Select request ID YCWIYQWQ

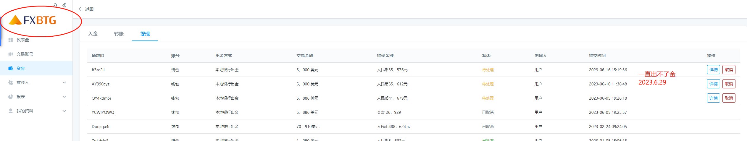[103, 112]
